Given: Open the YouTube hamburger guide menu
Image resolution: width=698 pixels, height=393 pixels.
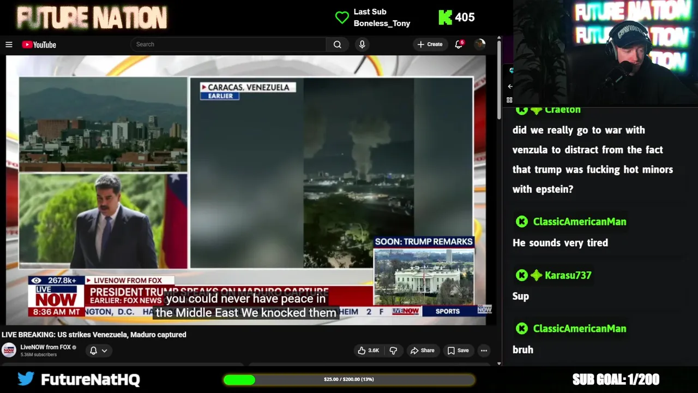Looking at the screenshot, I should (9, 45).
